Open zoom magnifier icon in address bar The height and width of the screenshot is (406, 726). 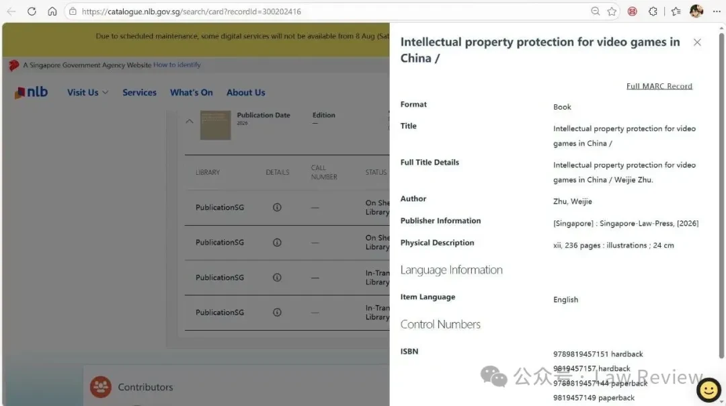coord(596,11)
